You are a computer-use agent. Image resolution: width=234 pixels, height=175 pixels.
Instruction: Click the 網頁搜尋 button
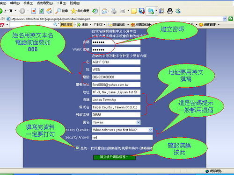[66, 25]
